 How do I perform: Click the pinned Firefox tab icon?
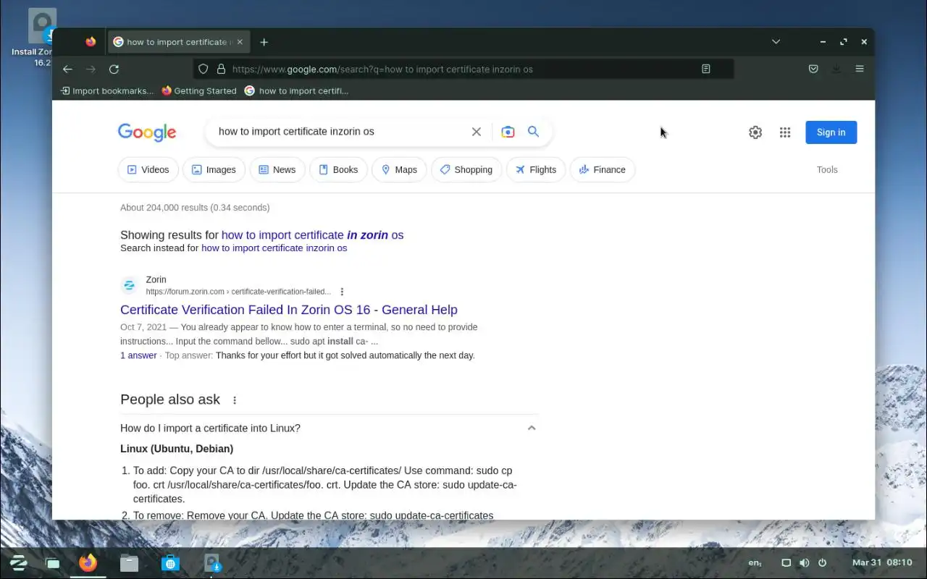coord(91,42)
